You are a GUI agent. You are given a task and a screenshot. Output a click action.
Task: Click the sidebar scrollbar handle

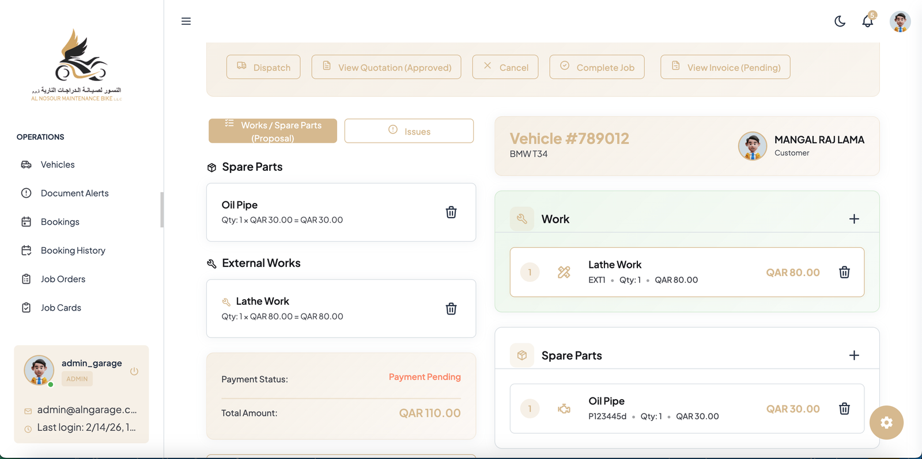[x=162, y=210]
